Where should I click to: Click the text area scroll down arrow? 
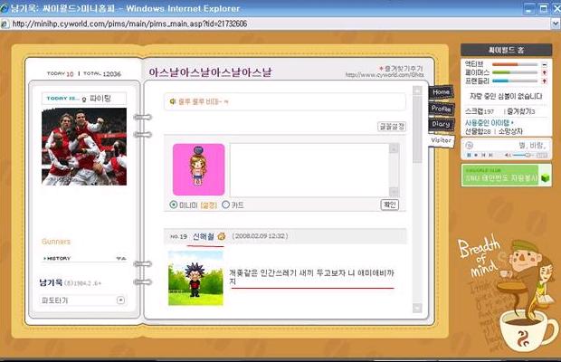click(394, 192)
